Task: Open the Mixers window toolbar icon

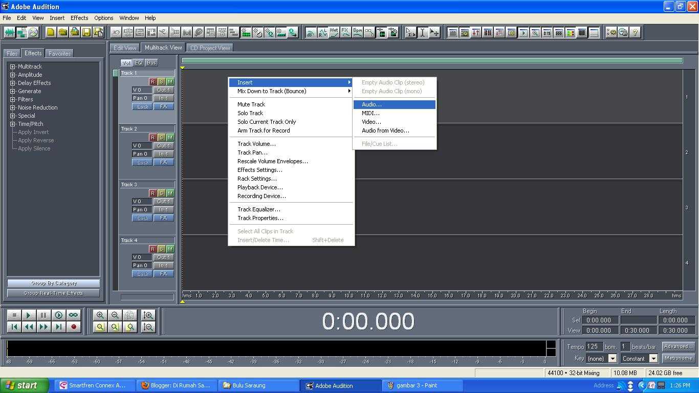Action: pyautogui.click(x=488, y=32)
